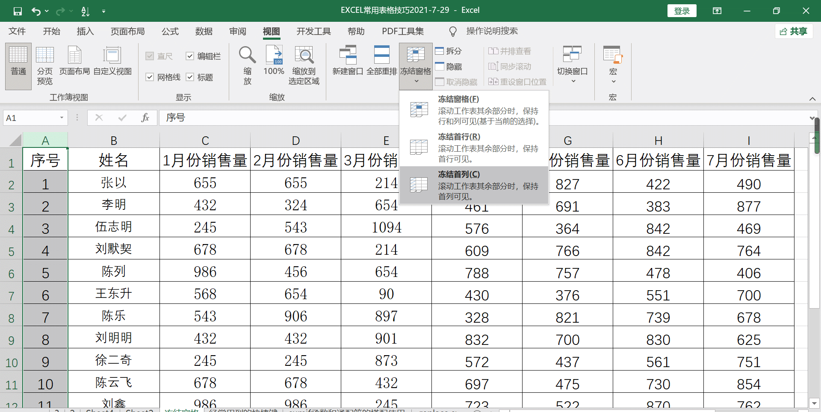Click the Save icon in quick access toolbar
The height and width of the screenshot is (412, 821).
[18, 11]
